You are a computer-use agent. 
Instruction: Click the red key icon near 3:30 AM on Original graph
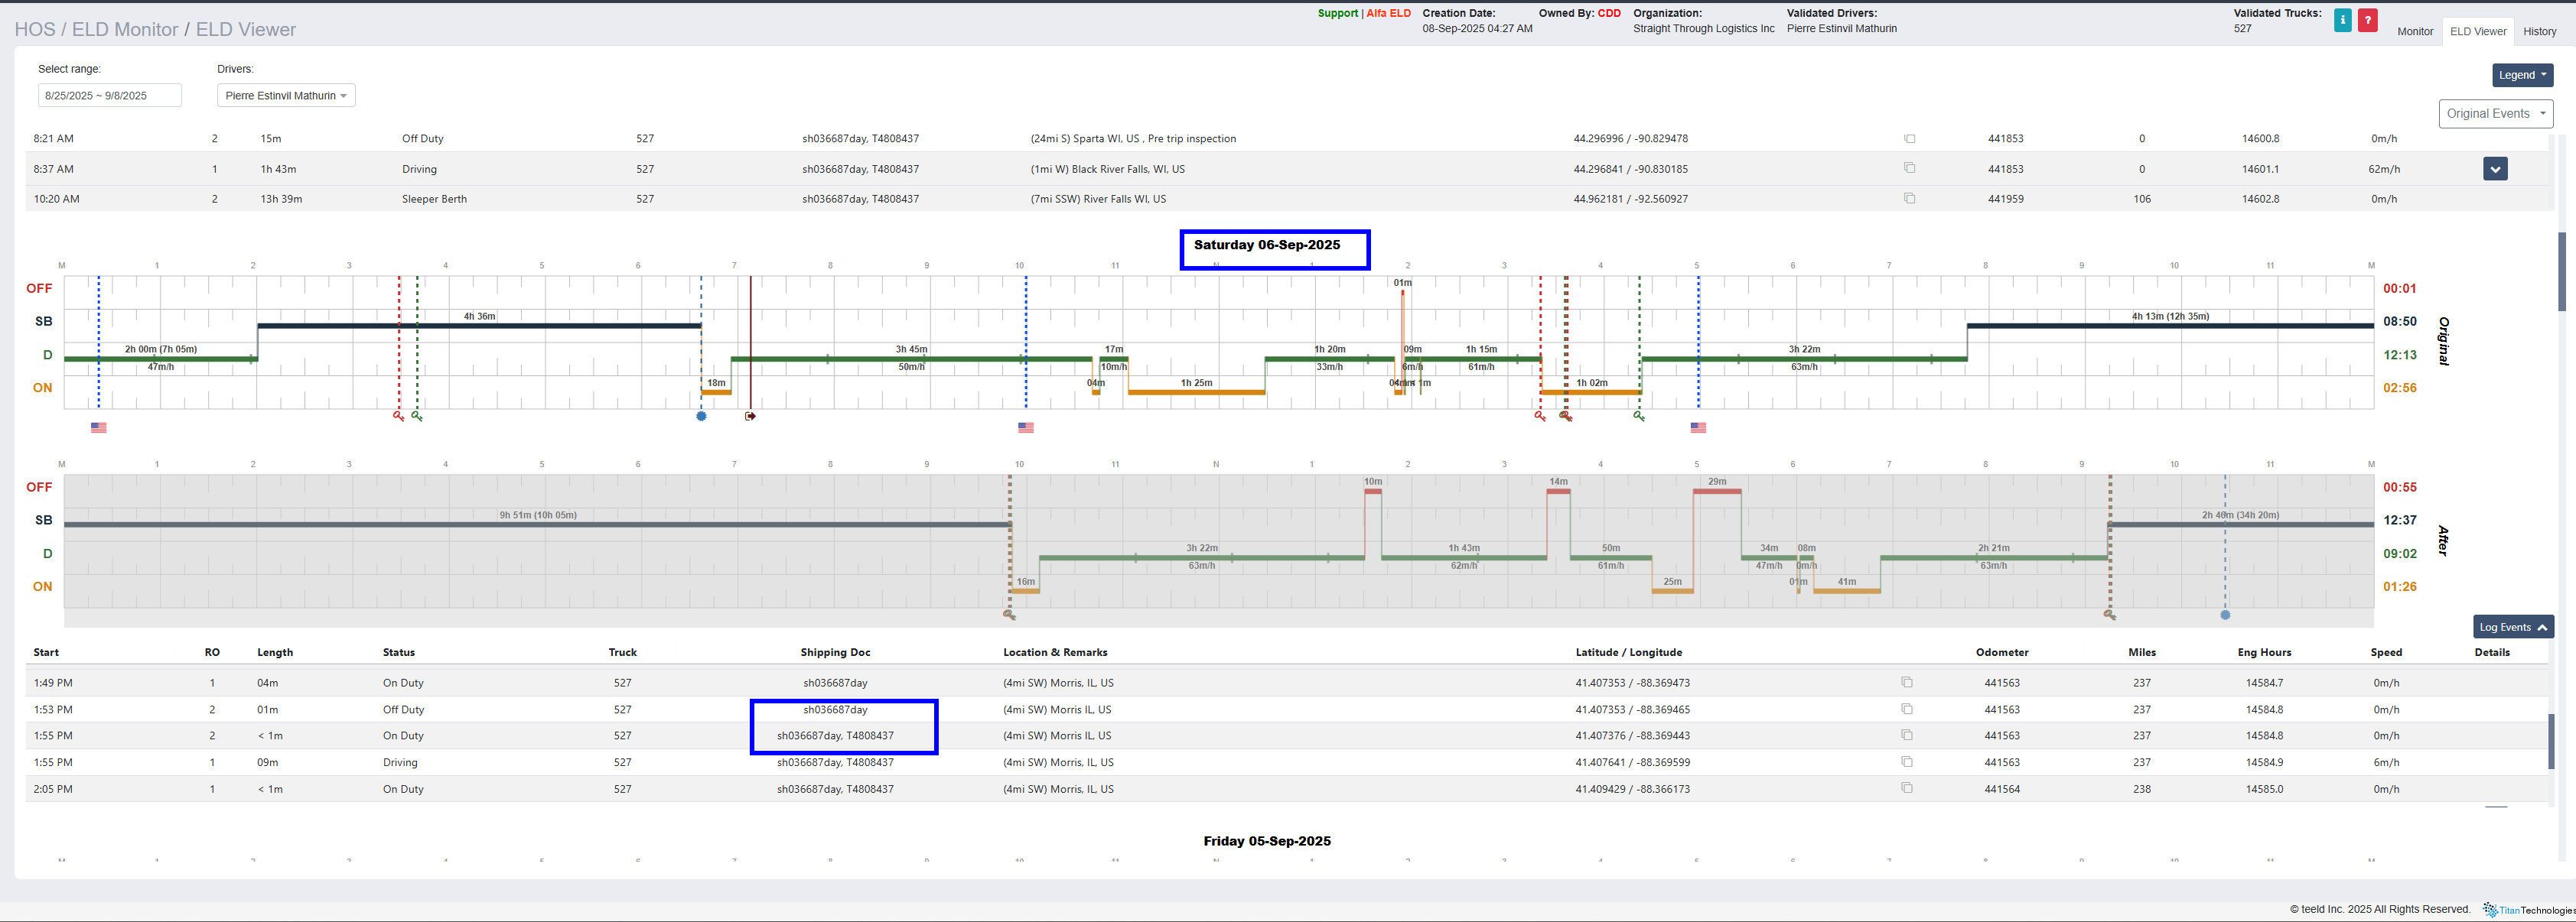click(398, 416)
